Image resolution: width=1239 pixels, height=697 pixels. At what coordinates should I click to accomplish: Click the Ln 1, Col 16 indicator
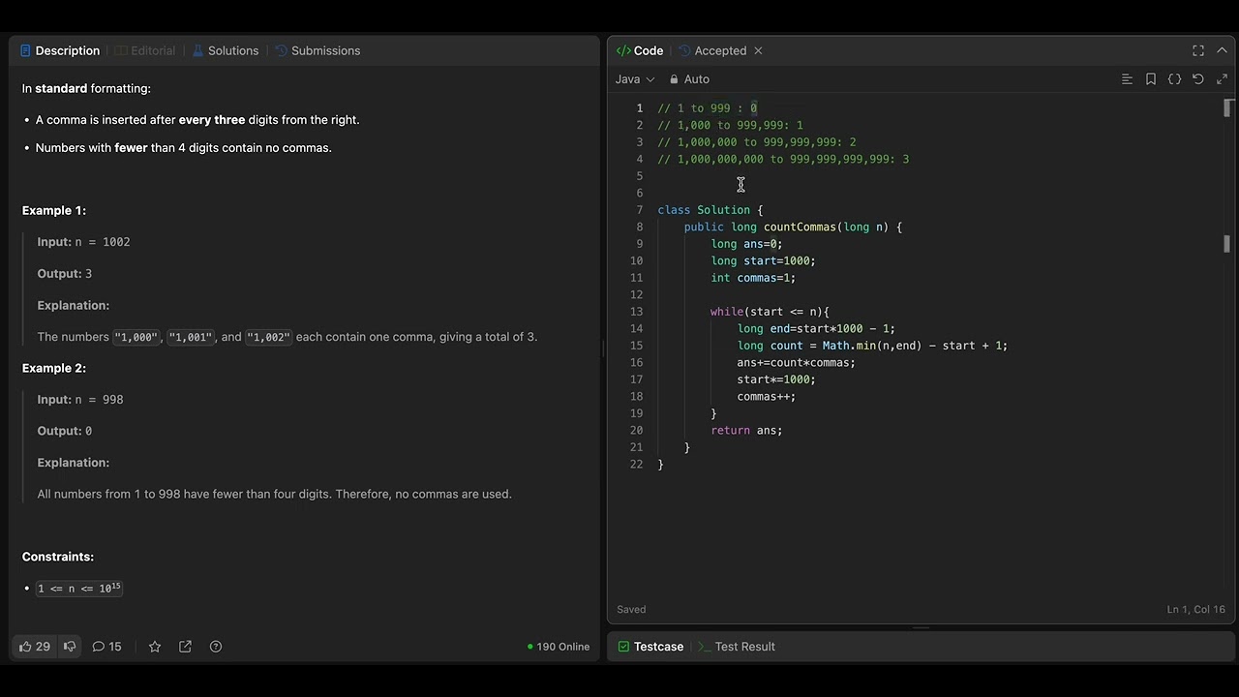pyautogui.click(x=1196, y=610)
